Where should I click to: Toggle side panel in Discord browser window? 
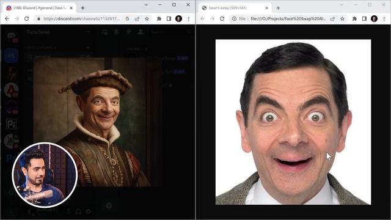[x=169, y=19]
